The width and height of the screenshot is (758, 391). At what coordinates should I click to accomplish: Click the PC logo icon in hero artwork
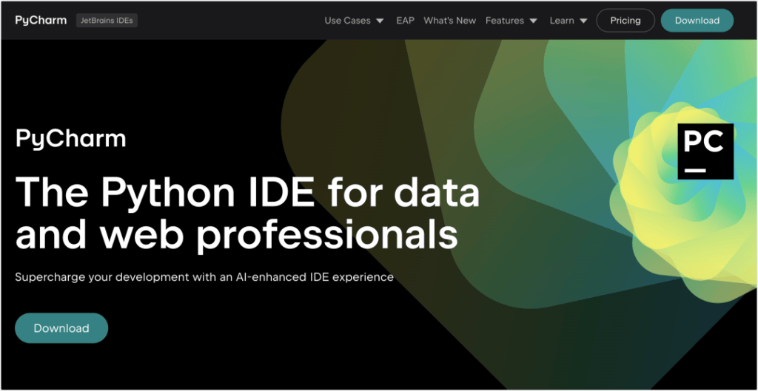[x=705, y=152]
